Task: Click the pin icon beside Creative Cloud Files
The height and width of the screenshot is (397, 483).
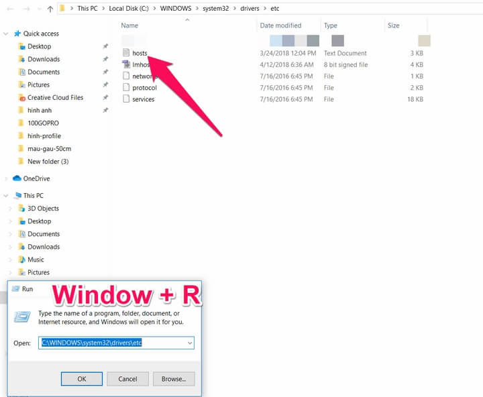Action: (x=105, y=97)
